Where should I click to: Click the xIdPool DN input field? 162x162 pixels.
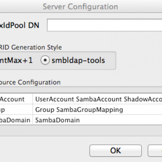pos(104,25)
